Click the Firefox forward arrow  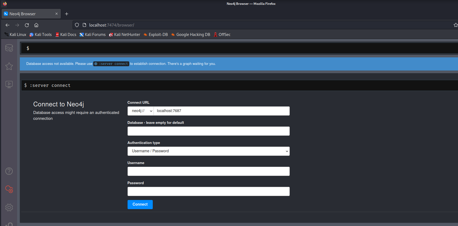17,25
